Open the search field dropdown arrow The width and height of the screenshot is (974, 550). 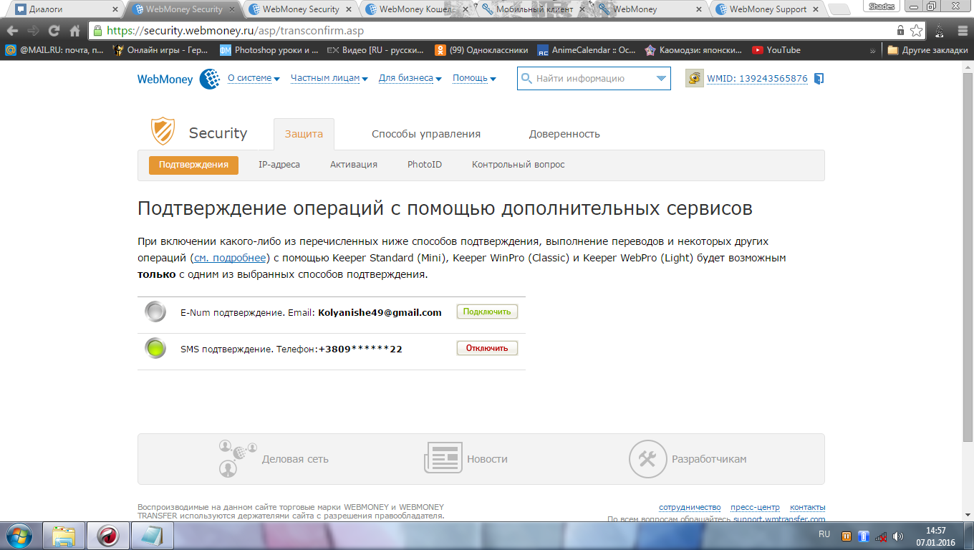[x=661, y=79]
